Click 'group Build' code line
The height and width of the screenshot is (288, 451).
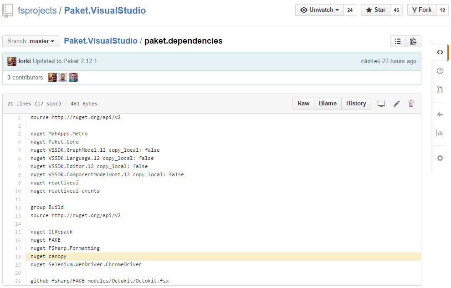pos(47,208)
